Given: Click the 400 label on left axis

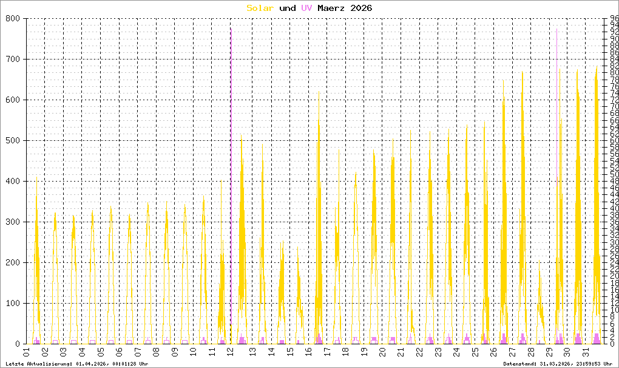Looking at the screenshot, I should (x=13, y=181).
